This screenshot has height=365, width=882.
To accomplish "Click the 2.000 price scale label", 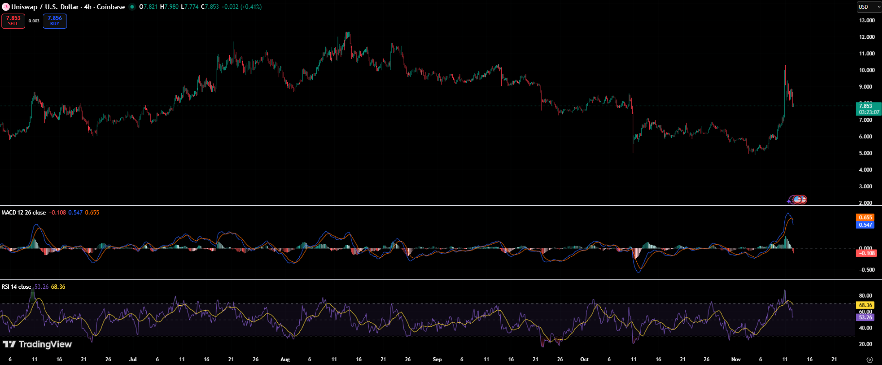I will click(865, 203).
